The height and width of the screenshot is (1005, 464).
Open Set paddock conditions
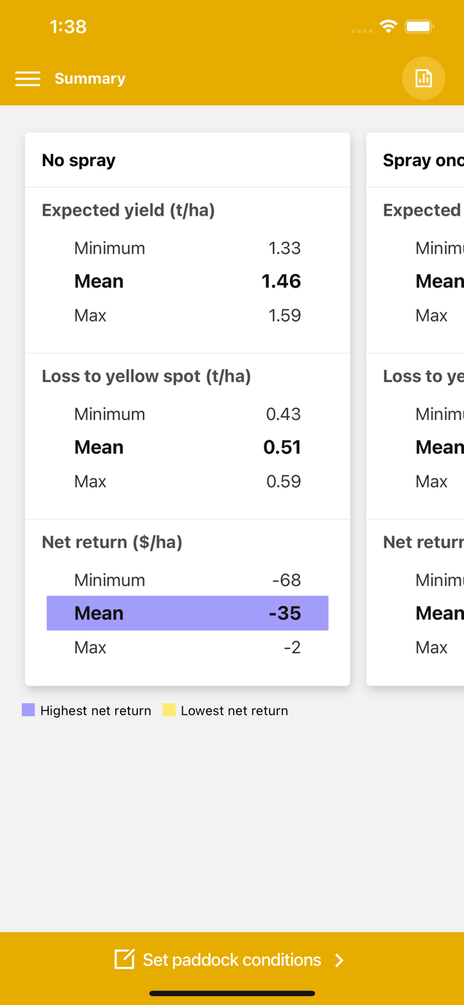(x=232, y=960)
